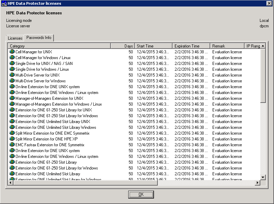Image resolution: width=274 pixels, height=204 pixels.
Task: Click the vertical scrollbar down arrow
Action: pyautogui.click(x=263, y=177)
